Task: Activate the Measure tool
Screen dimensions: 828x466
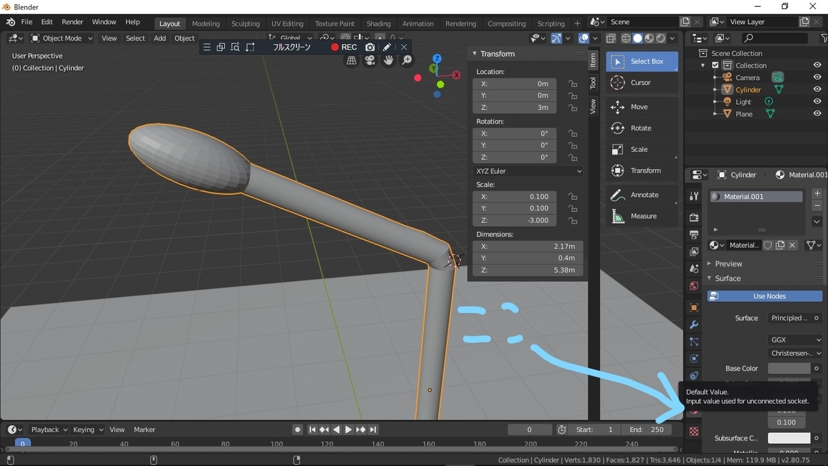Action: [x=642, y=216]
